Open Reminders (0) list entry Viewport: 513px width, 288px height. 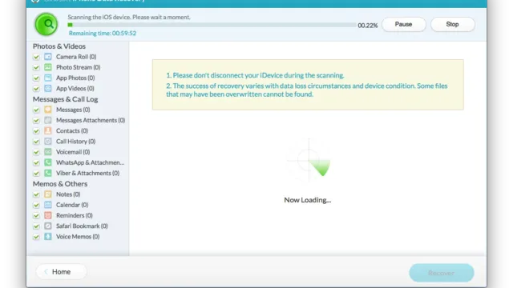click(75, 215)
